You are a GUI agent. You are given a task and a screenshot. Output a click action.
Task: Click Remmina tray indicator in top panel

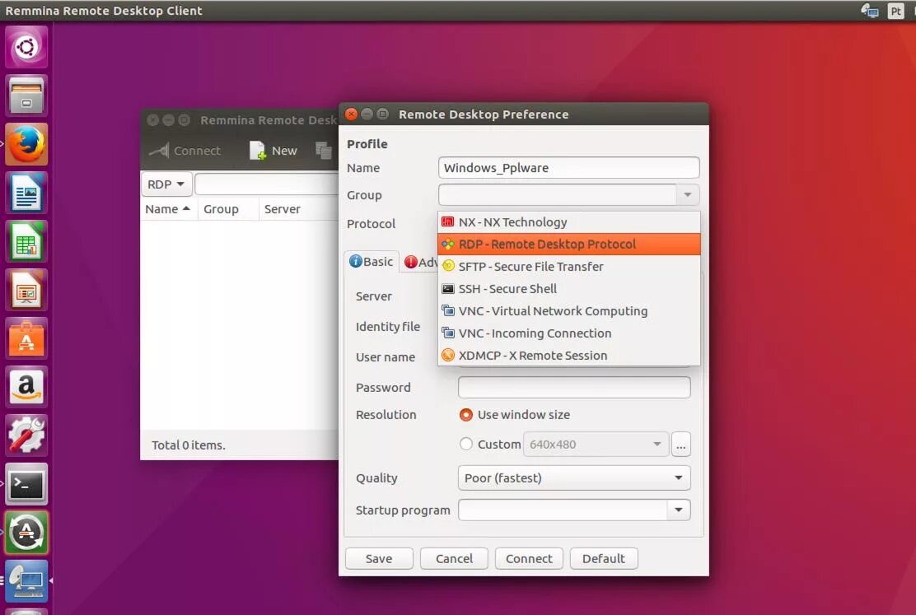pyautogui.click(x=870, y=11)
